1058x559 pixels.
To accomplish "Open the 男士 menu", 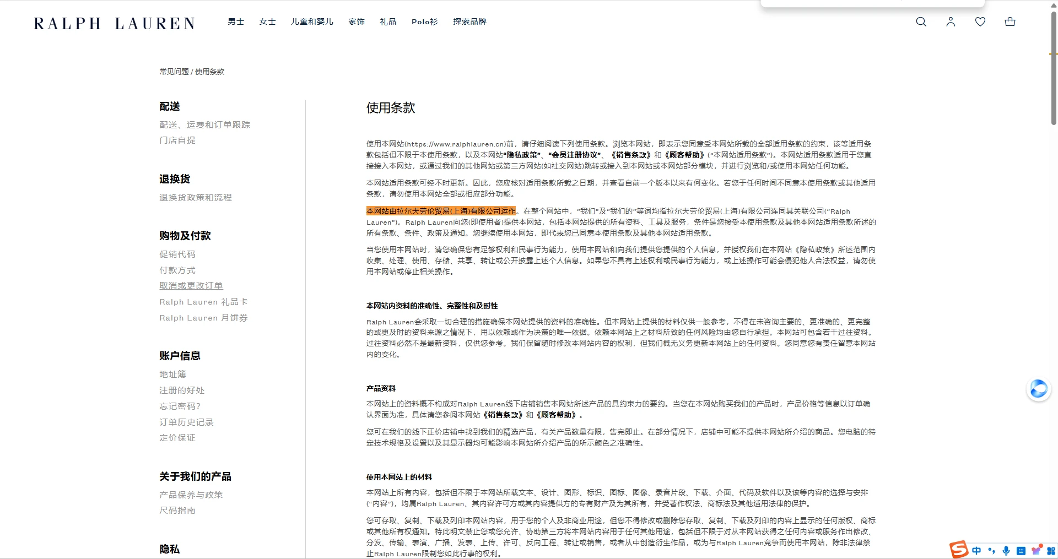I will coord(236,22).
